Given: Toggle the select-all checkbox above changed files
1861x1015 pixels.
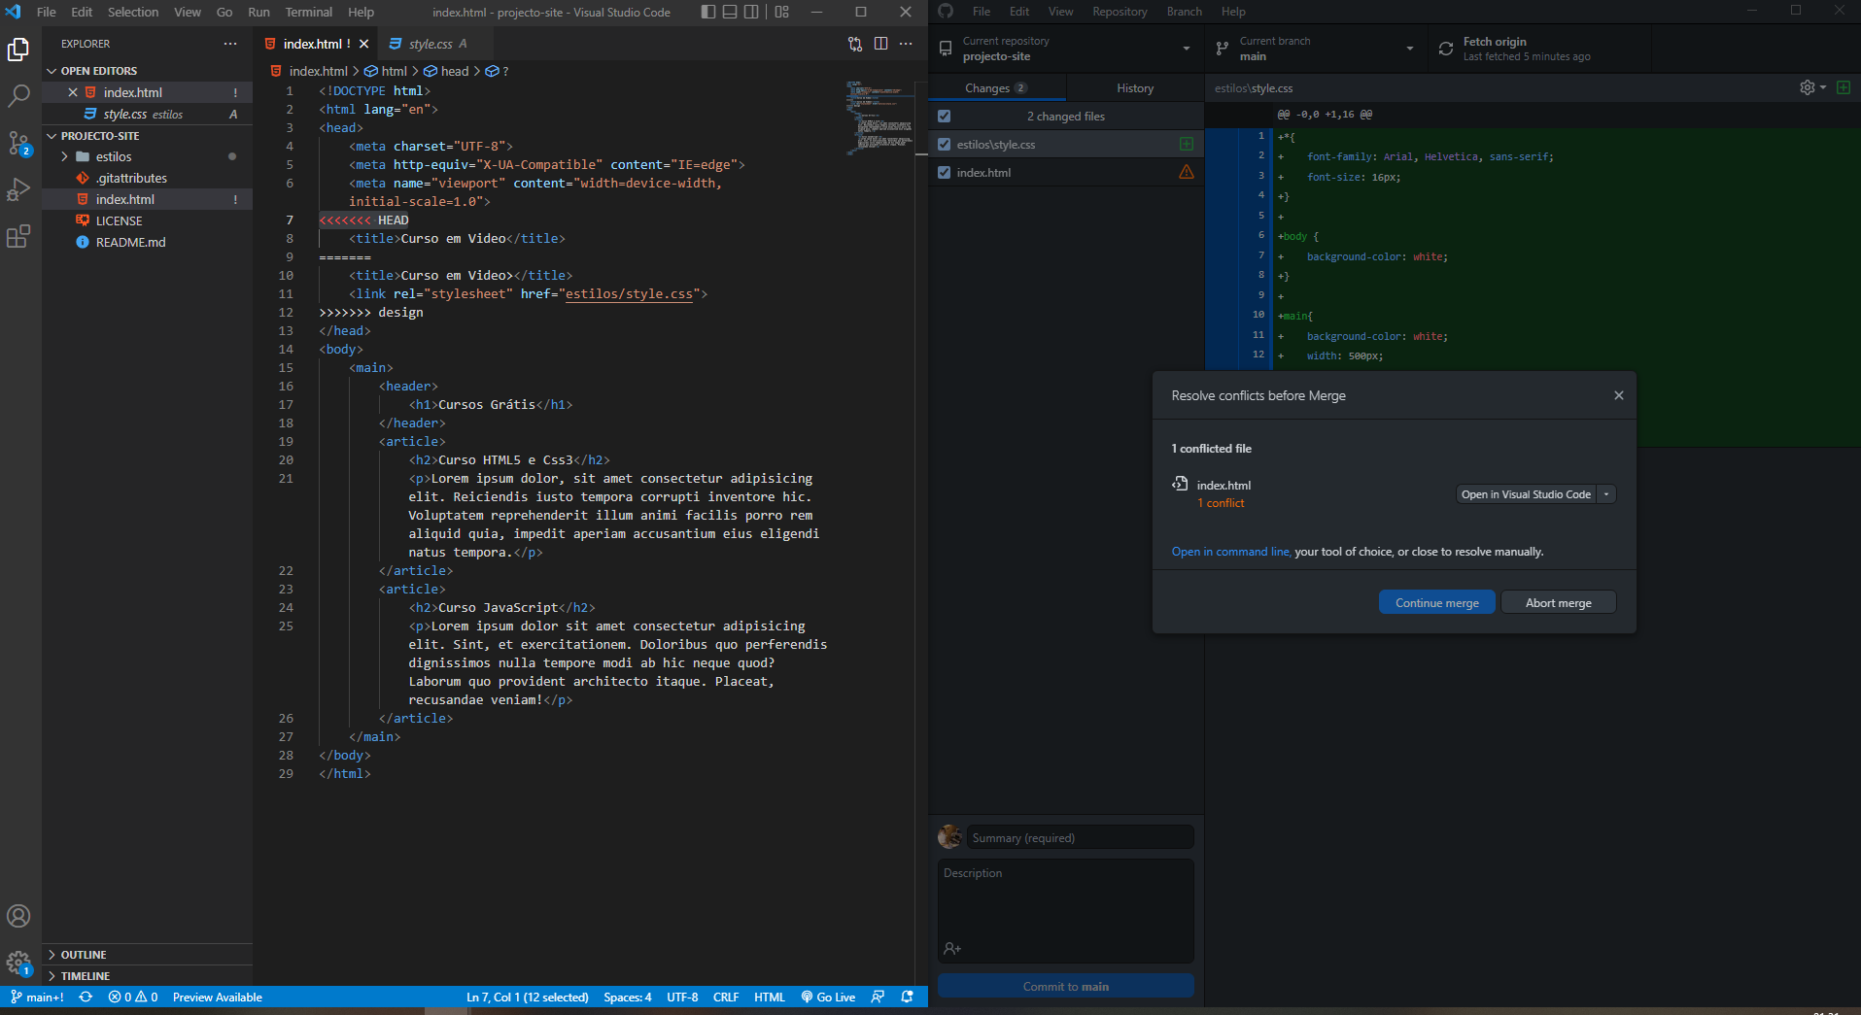Looking at the screenshot, I should [x=944, y=116].
